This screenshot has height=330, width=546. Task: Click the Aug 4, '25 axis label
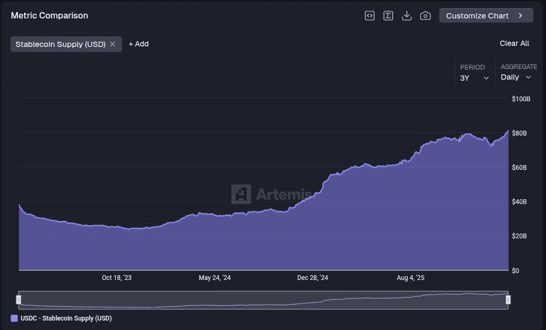click(x=410, y=278)
